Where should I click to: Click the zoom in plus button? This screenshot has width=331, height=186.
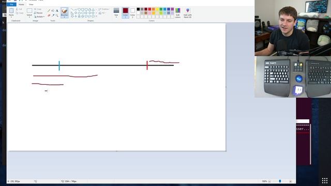[x=291, y=181]
